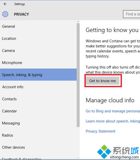Click the Getting to know you heading
Screen dimensions: 140x160
coord(112,30)
